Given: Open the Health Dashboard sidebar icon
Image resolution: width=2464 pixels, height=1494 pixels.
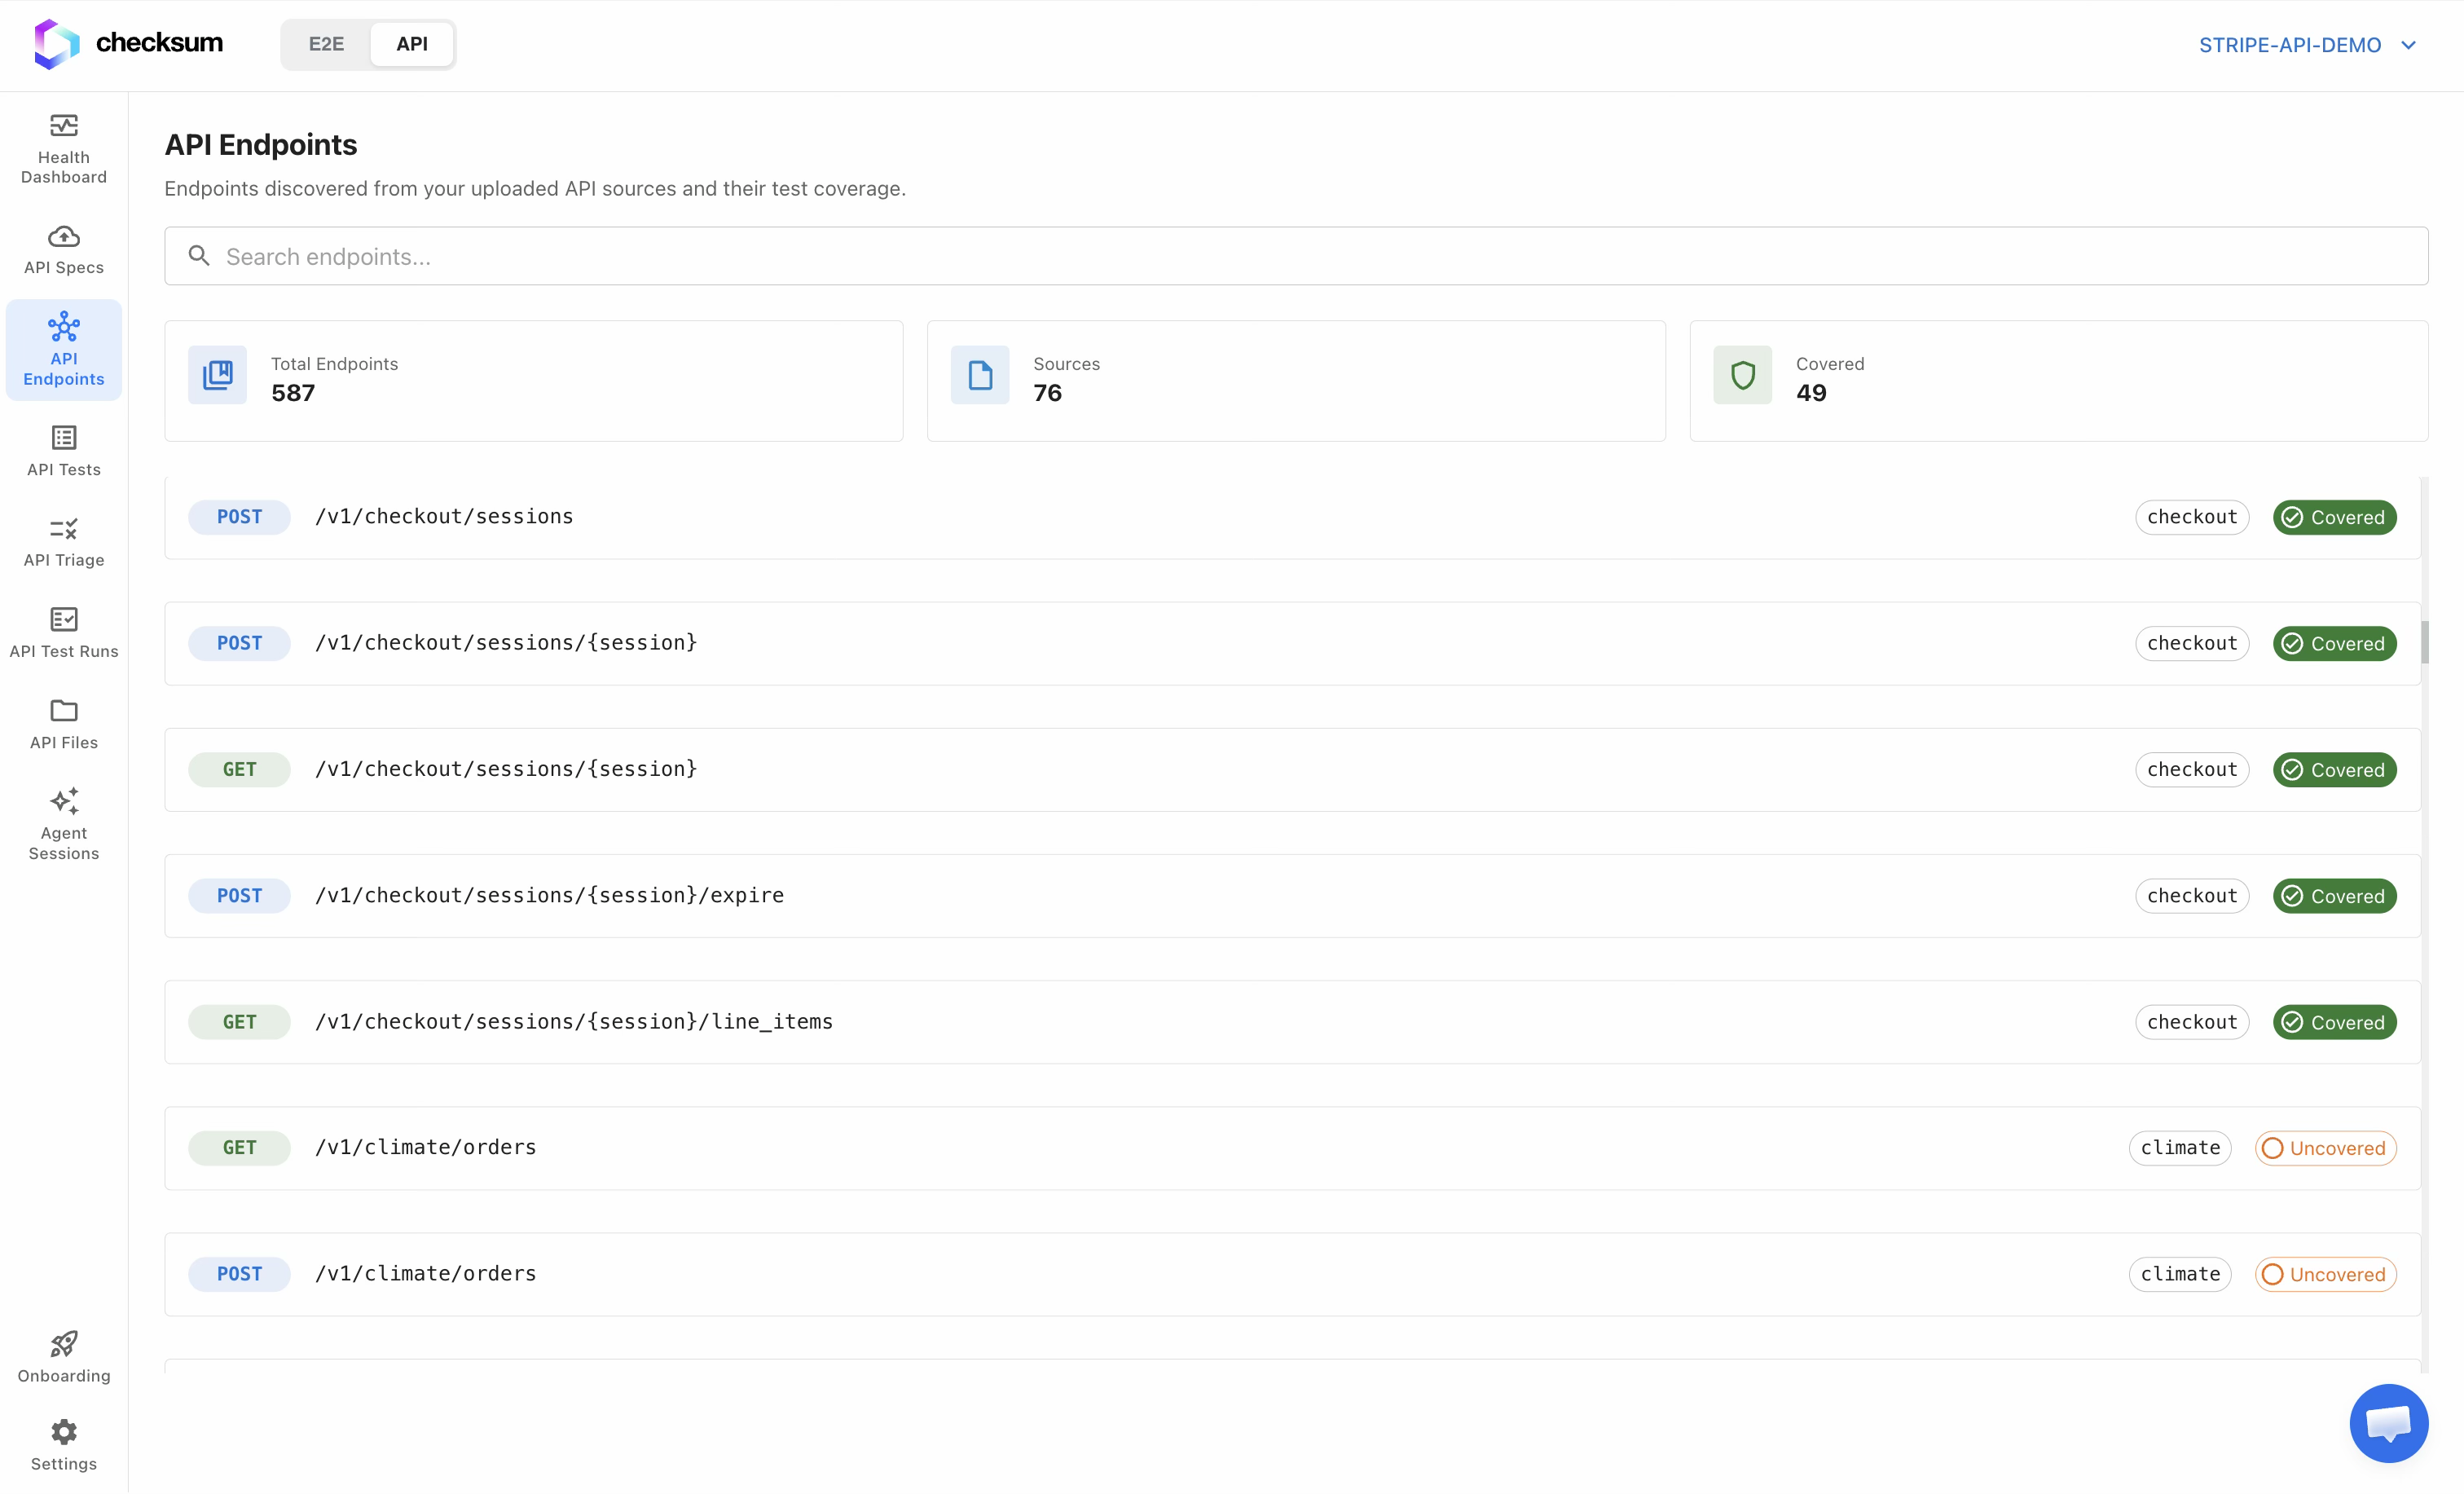Looking at the screenshot, I should 64,126.
